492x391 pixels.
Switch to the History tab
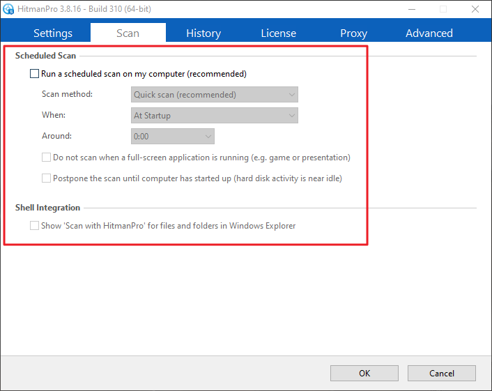203,33
